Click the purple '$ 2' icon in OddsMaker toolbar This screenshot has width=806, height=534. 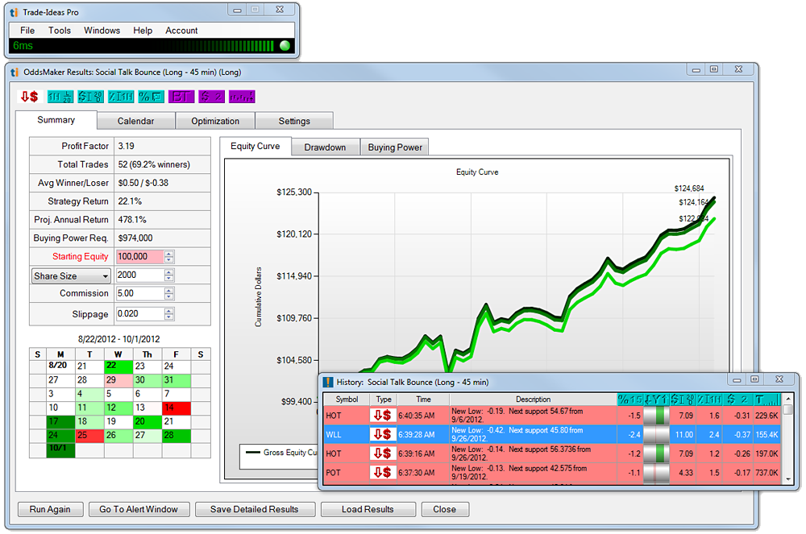(x=211, y=97)
